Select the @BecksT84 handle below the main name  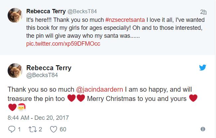click(42, 75)
